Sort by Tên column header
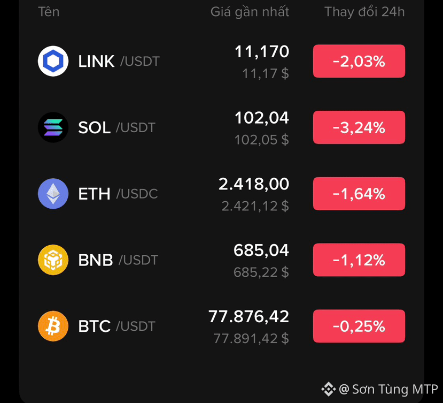The width and height of the screenshot is (443, 403). 49,12
